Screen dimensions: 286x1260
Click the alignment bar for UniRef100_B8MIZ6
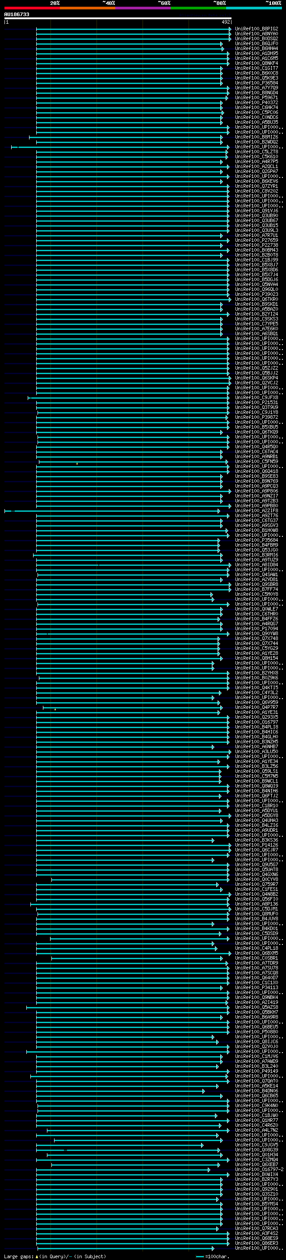coord(126,138)
